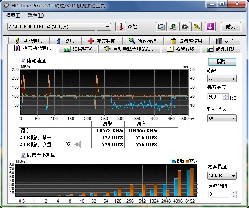Screen dimensions: 249x208
Task: Decrease the 500 MB file length spinner
Action: (226, 99)
